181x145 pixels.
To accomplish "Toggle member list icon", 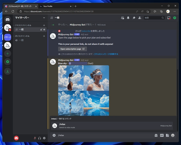I will (140, 18).
